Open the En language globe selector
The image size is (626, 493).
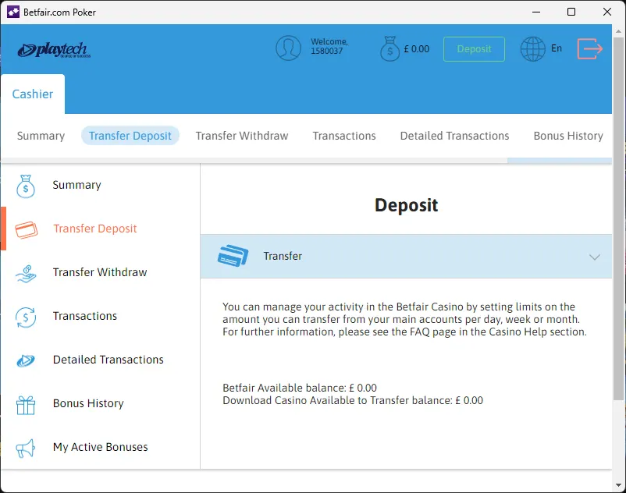tap(533, 48)
